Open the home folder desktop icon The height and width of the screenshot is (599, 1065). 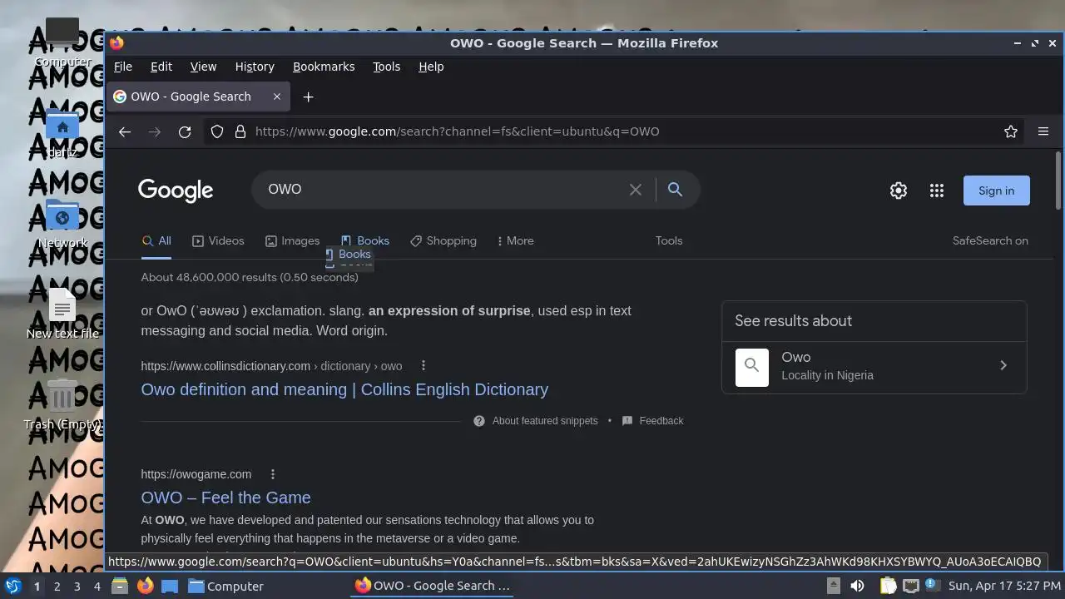coord(62,133)
